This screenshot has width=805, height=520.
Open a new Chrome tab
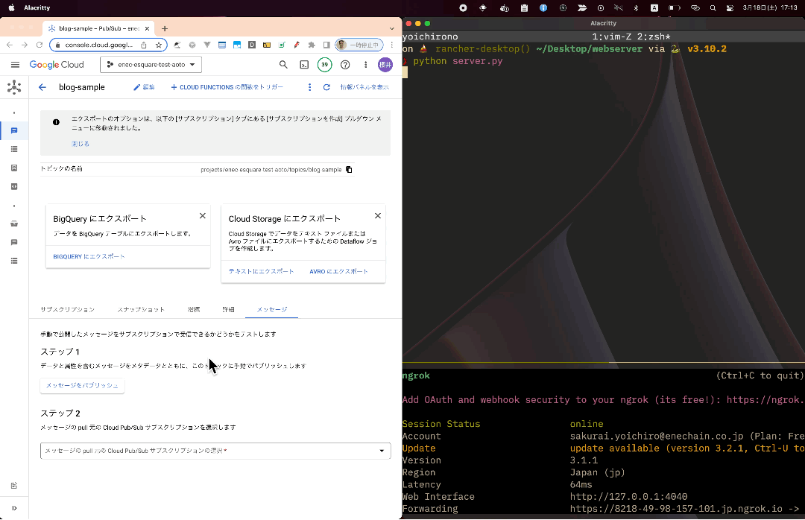[x=165, y=29]
